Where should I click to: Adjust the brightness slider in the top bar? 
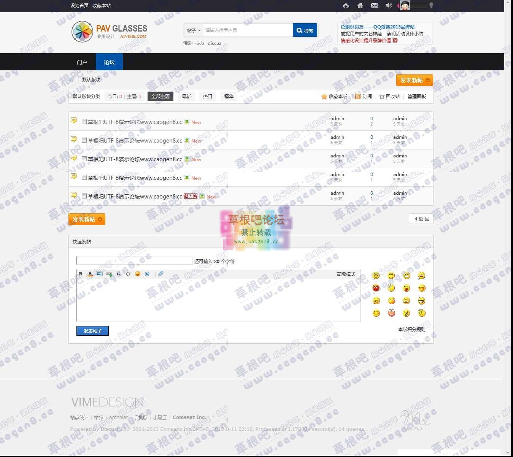418,6
